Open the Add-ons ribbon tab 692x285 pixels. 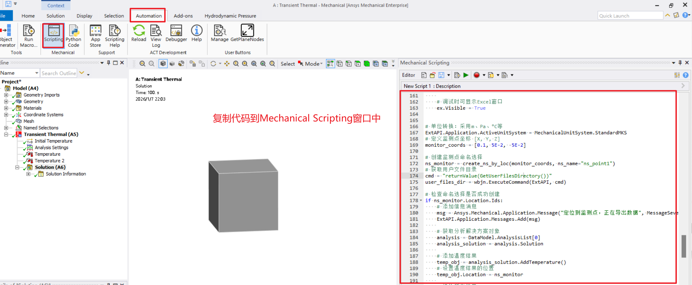(x=183, y=16)
